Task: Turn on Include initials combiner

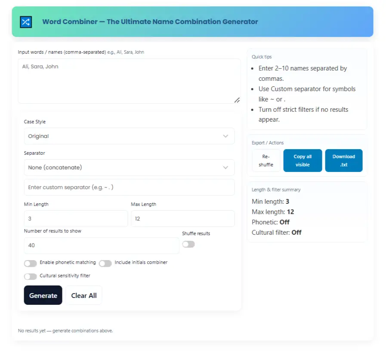Action: tap(105, 264)
